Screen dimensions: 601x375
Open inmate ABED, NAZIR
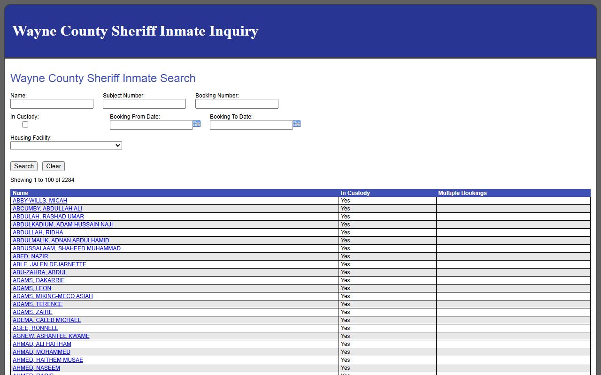click(x=31, y=256)
